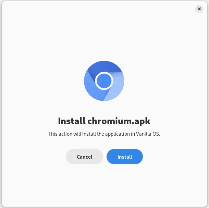Click the 'Install chromium.apk' heading
Image resolution: width=209 pixels, height=208 pixels.
pos(104,121)
